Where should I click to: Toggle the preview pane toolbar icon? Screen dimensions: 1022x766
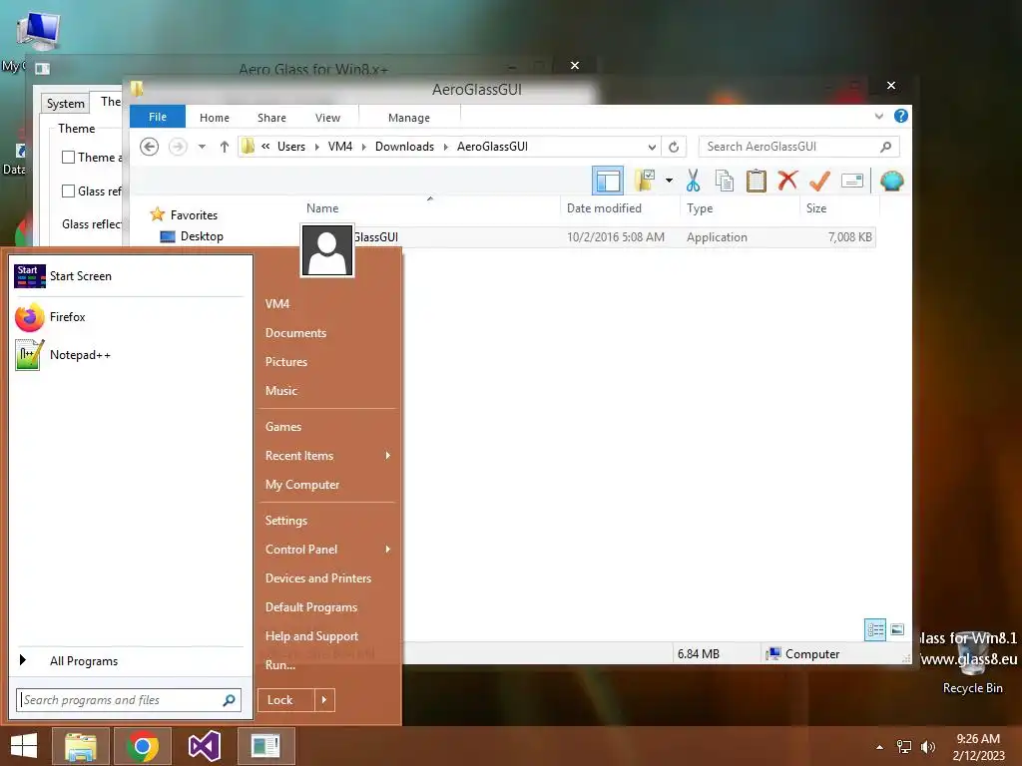point(608,181)
